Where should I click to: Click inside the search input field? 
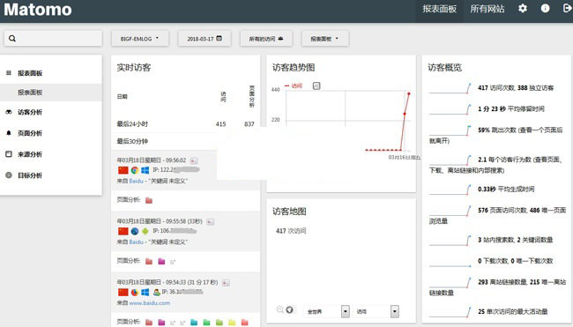[x=53, y=39]
